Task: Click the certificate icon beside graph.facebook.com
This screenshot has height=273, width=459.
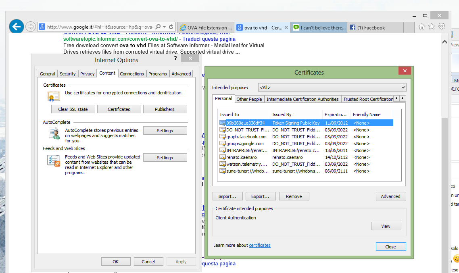Action: point(223,137)
